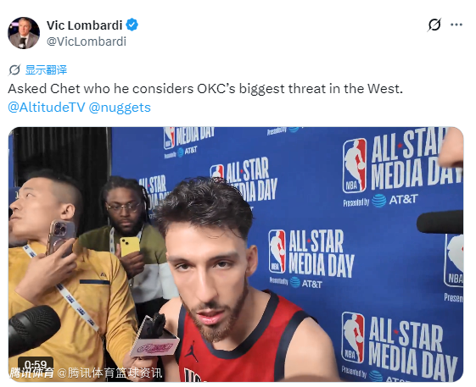Click the Jordan Jumpman logo on red jersey
Viewport: 476px width, 387px height.
191,351
